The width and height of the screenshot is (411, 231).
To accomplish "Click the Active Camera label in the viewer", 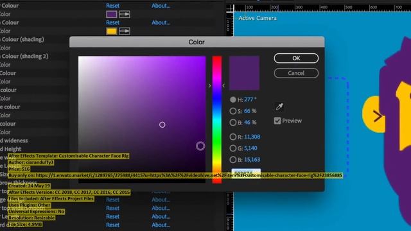I will tap(258, 18).
